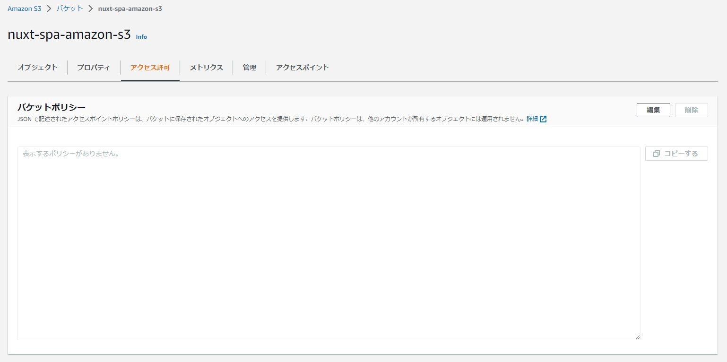View the メトリクス tab
Image resolution: width=727 pixels, height=362 pixels.
[x=206, y=67]
